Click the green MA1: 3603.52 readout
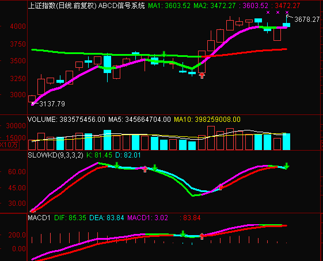 pyautogui.click(x=169, y=6)
